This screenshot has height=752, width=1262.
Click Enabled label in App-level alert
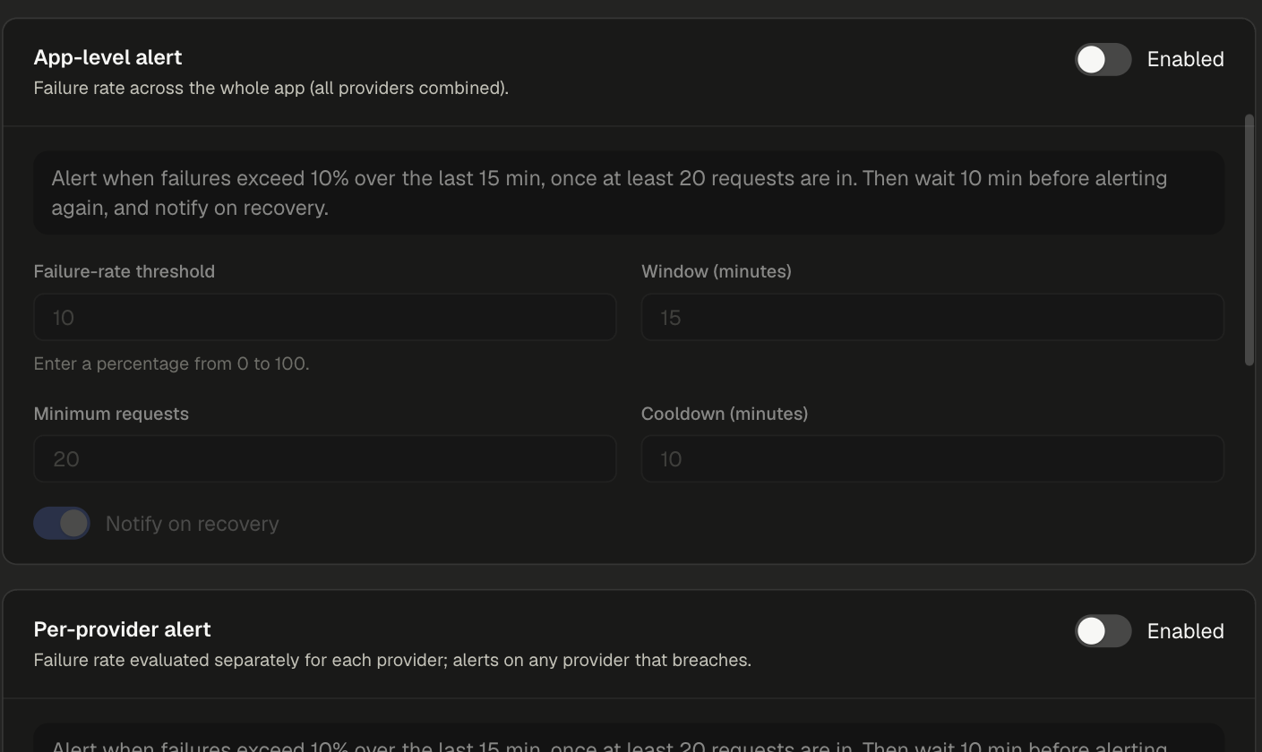tap(1185, 60)
